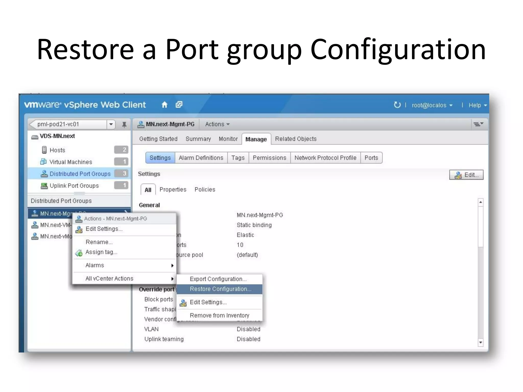Image resolution: width=523 pixels, height=392 pixels.
Task: Open the new window link icon
Action: 179,105
